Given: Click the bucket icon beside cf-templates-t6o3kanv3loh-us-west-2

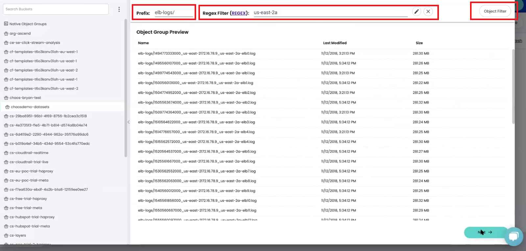Looking at the screenshot, I should (x=6, y=89).
